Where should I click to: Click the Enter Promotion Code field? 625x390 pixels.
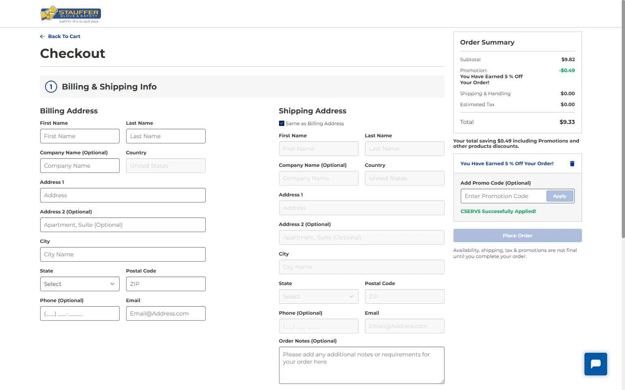point(503,196)
